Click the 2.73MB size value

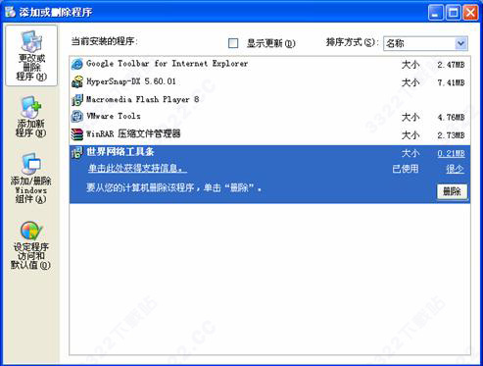coord(451,135)
